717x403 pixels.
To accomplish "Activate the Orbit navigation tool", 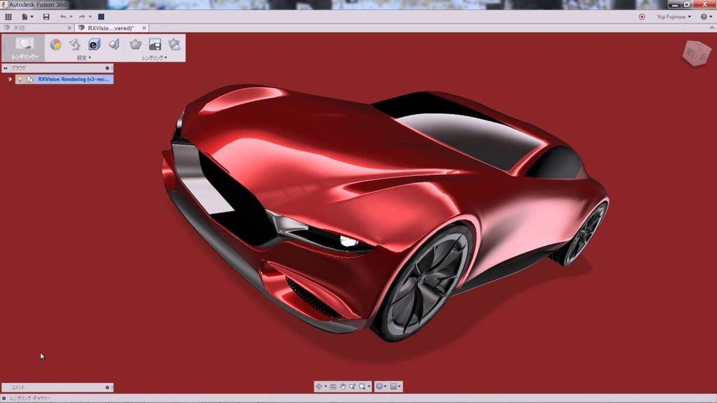I will point(319,387).
